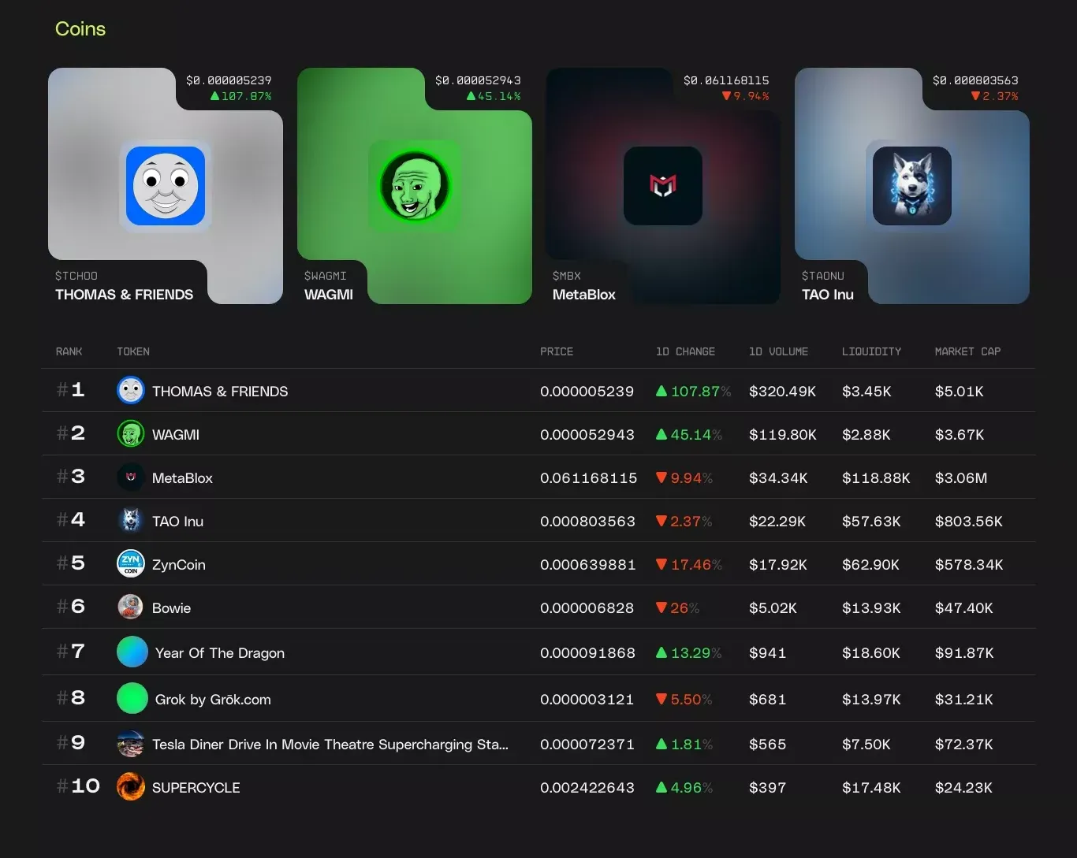Select the Tesla Diner Drive In token name
The image size is (1077, 858).
tap(330, 745)
